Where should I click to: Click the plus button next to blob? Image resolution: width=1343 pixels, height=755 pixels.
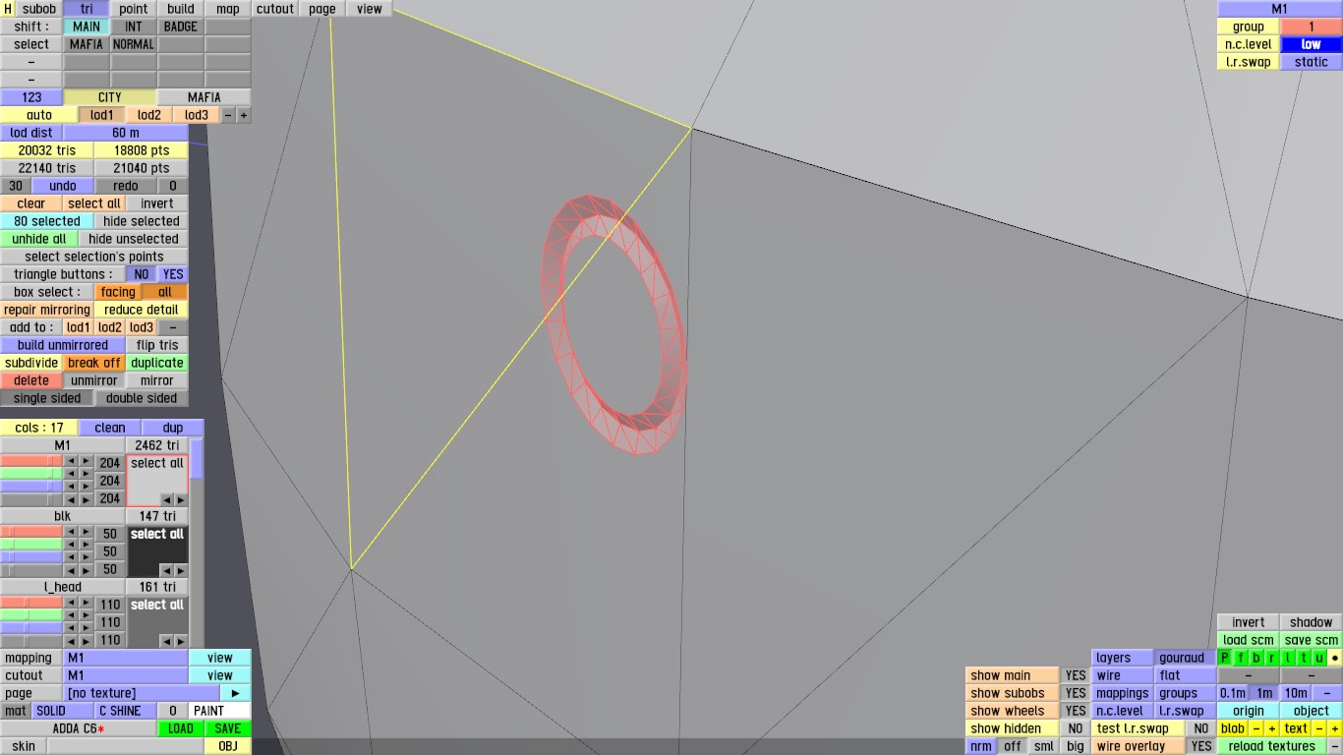click(1271, 728)
